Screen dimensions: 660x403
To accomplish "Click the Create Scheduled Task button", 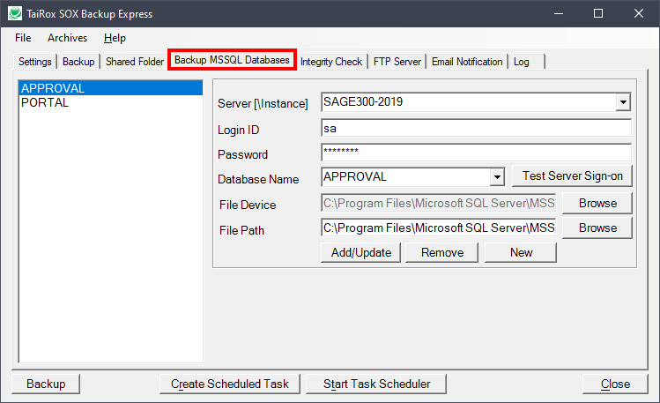I will (230, 384).
